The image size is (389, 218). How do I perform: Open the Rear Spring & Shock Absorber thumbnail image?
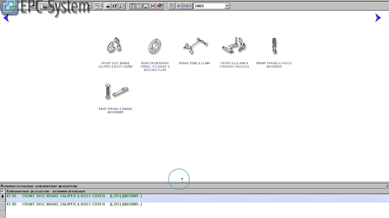(117, 91)
